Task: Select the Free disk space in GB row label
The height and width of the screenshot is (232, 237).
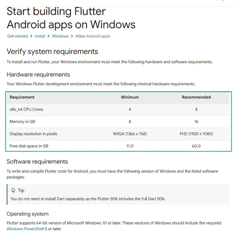Action: [29, 146]
